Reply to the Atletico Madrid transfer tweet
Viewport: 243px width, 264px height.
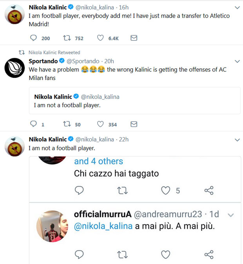click(x=34, y=38)
